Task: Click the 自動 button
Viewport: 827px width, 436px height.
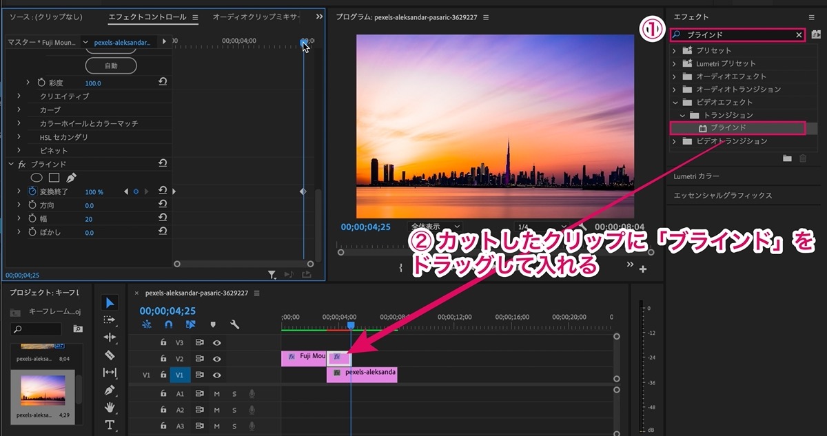Action: pyautogui.click(x=111, y=66)
